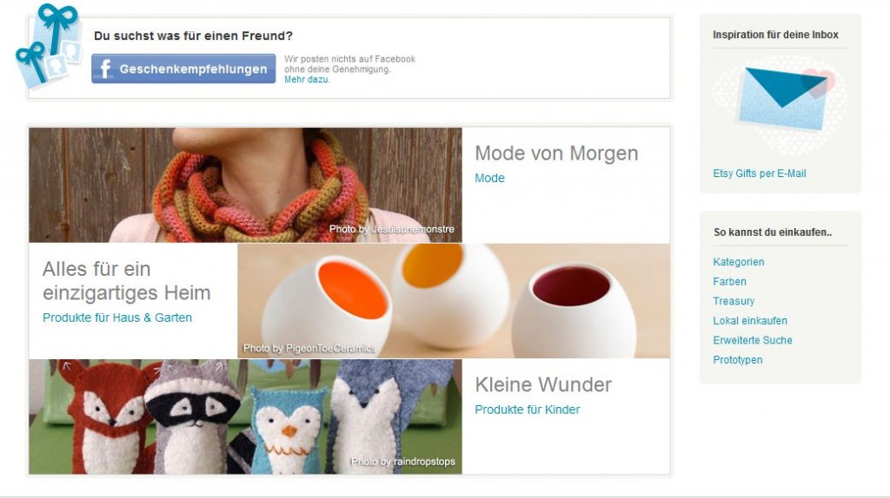Click the ceramic bowls photo
Screen dimensions: 890x498
pyautogui.click(x=454, y=301)
